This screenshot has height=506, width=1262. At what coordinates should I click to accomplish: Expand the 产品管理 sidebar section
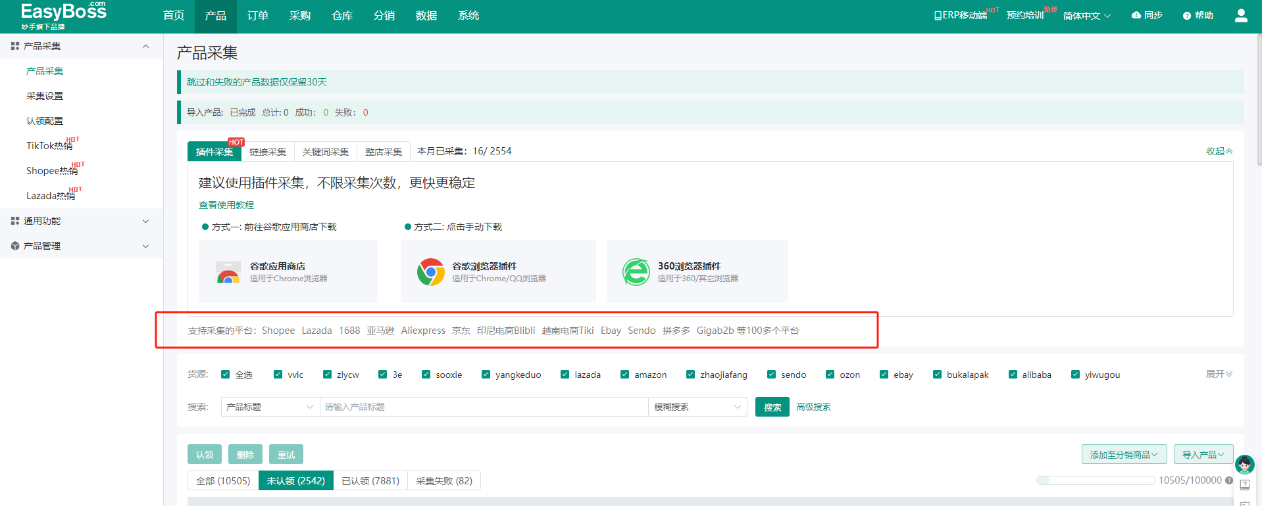click(x=146, y=246)
